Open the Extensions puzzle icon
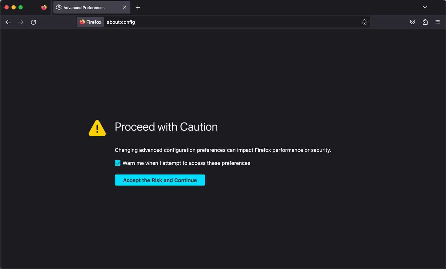This screenshot has height=269, width=446. point(425,22)
